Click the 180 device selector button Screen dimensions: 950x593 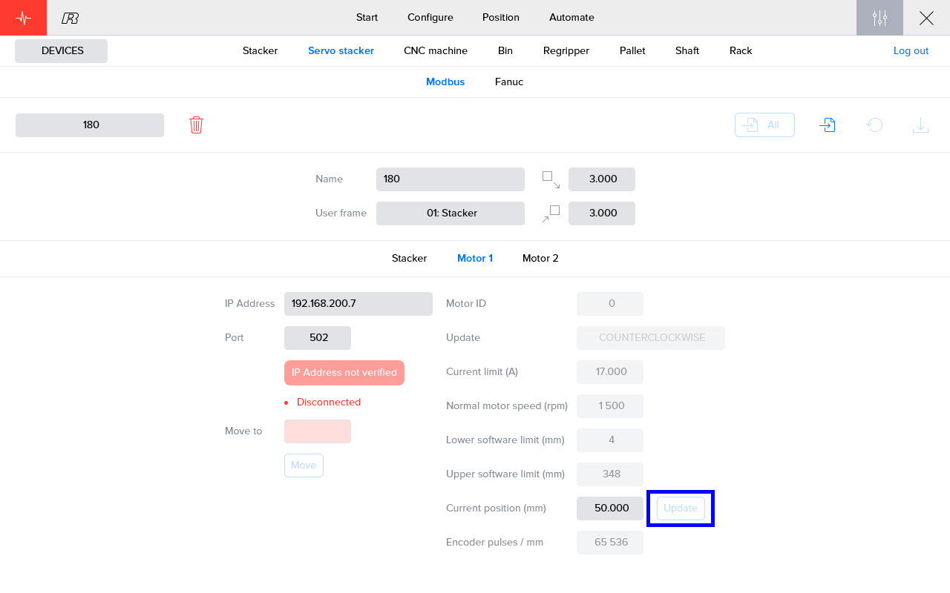click(90, 125)
